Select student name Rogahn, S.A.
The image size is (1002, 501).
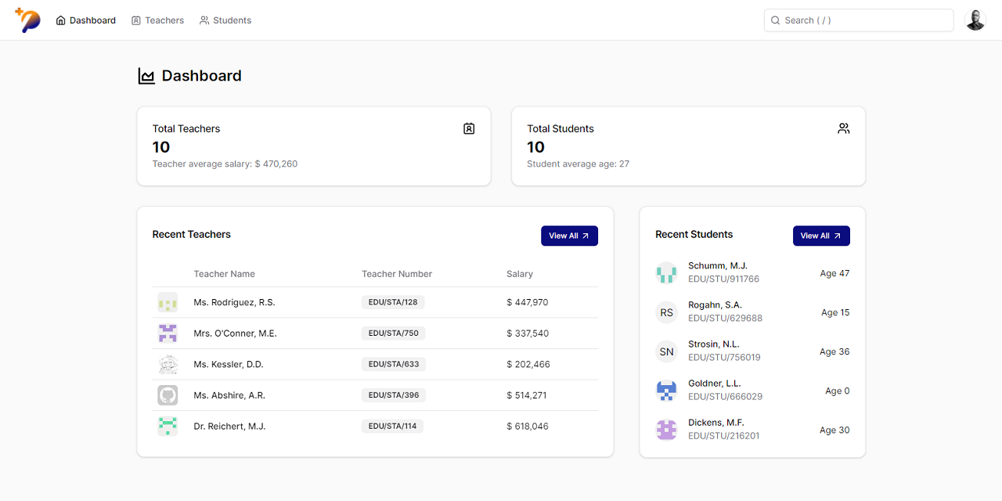coord(715,305)
